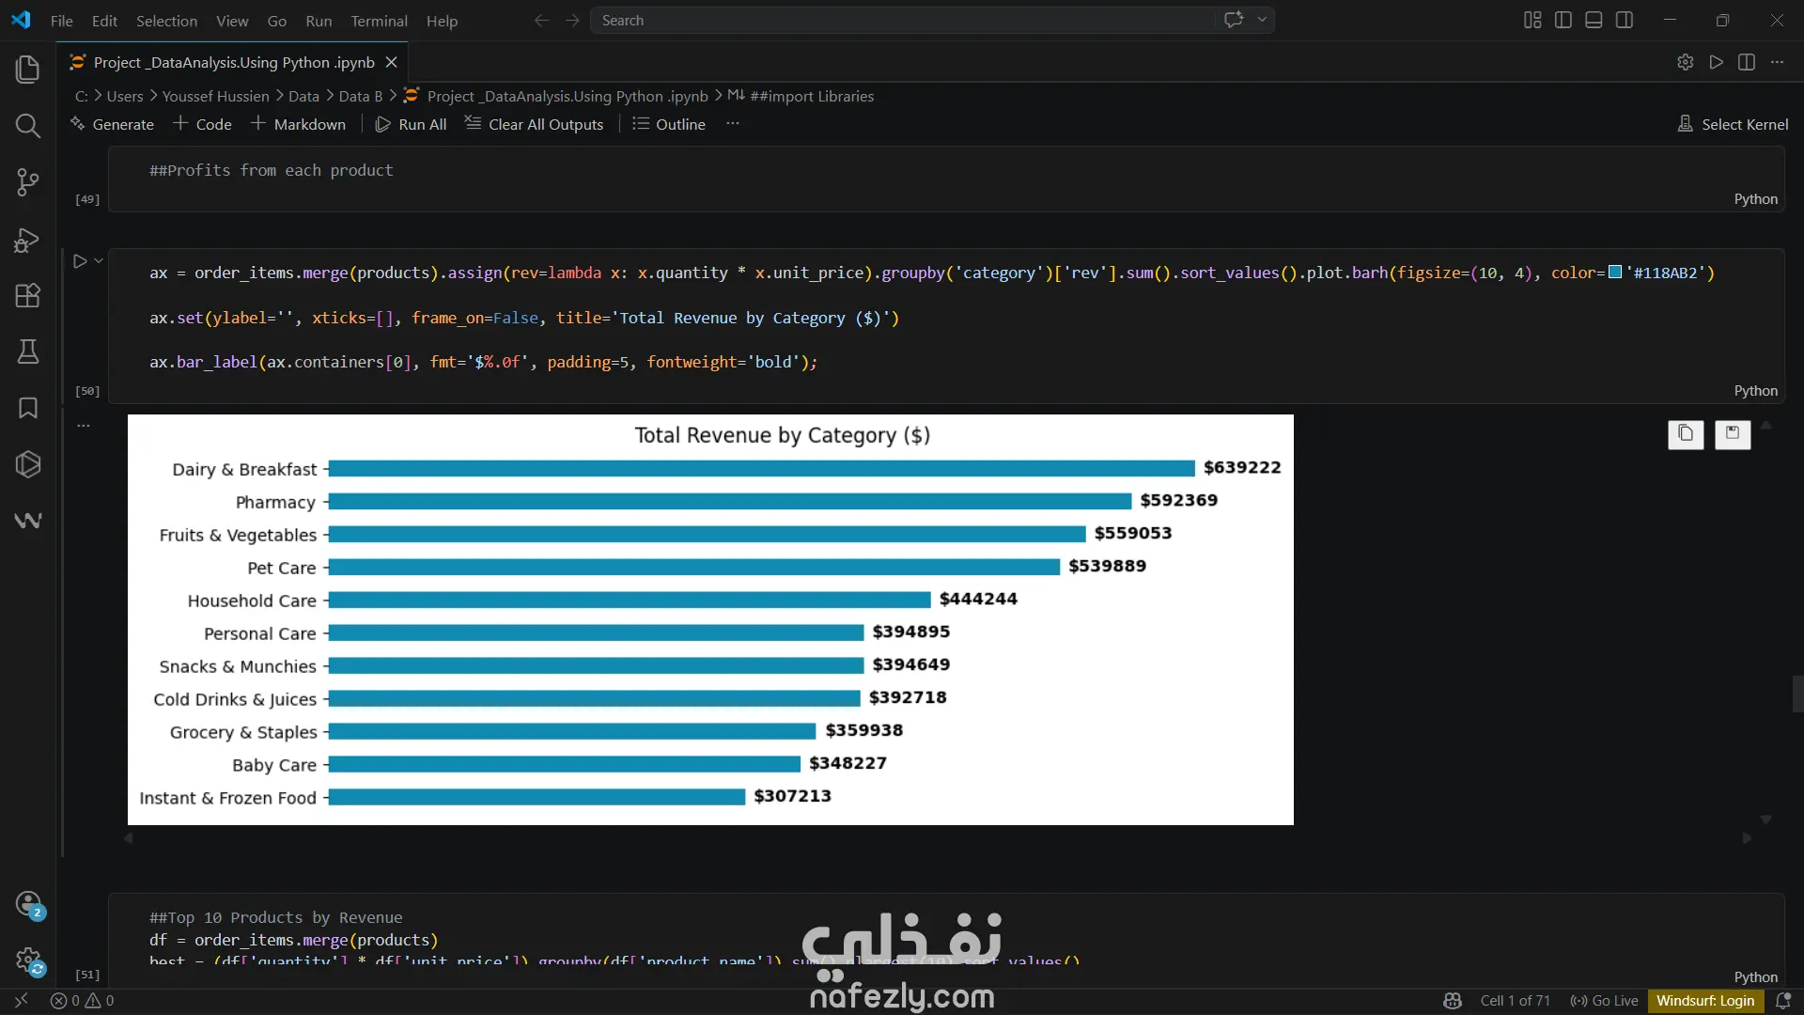Screen dimensions: 1804x1015
Task: Open the notebook Outline
Action: (669, 124)
